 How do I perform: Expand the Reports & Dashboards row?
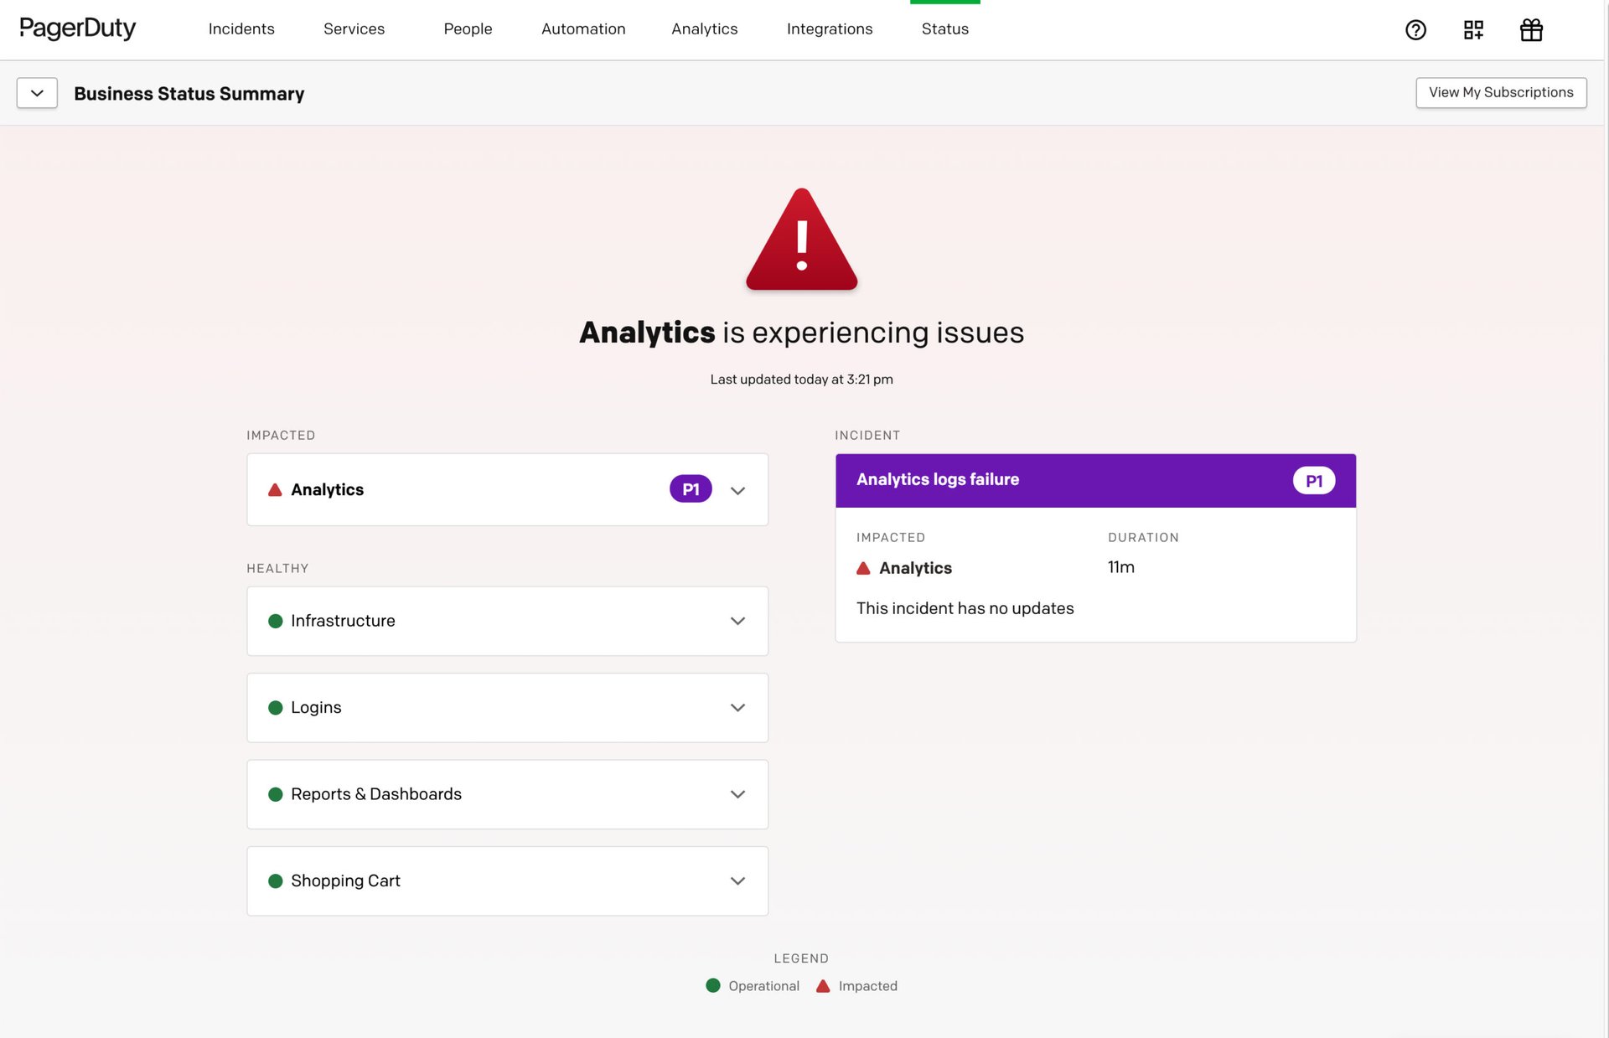(x=737, y=794)
